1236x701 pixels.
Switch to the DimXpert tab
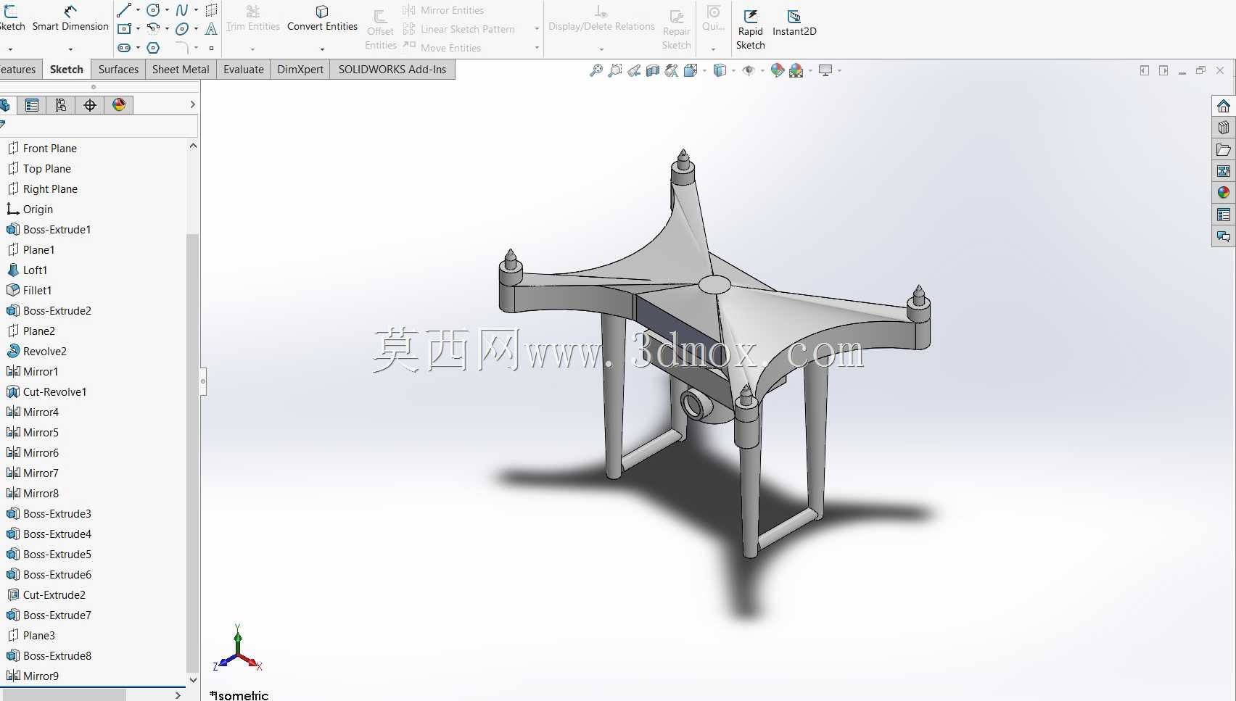click(300, 70)
